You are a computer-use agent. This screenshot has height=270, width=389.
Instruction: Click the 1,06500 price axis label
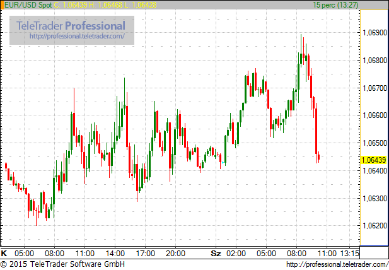click(x=374, y=143)
